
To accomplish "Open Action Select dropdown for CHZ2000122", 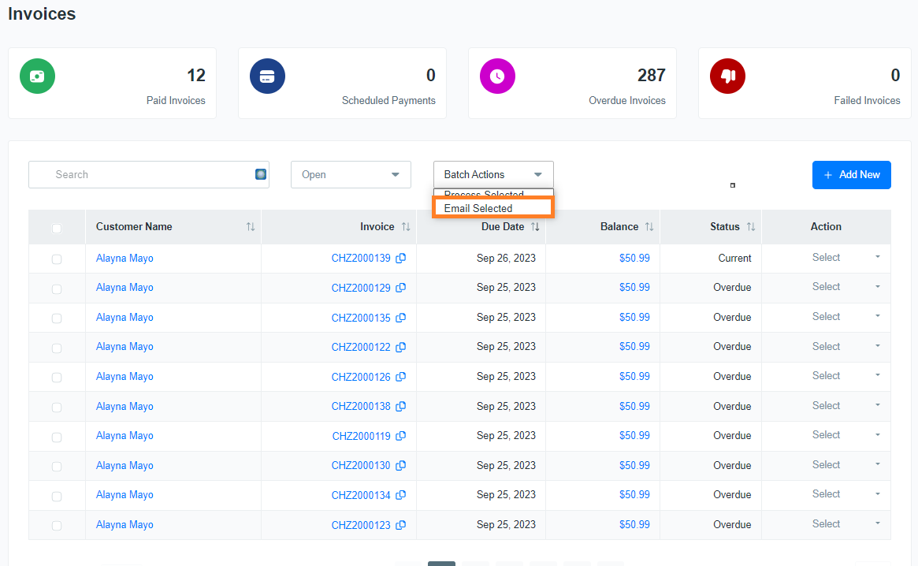I will 846,347.
